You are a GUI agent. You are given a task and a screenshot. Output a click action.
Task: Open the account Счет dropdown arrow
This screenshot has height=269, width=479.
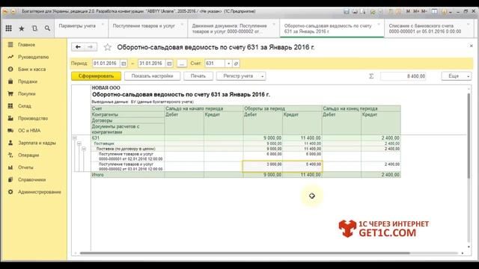coord(228,64)
